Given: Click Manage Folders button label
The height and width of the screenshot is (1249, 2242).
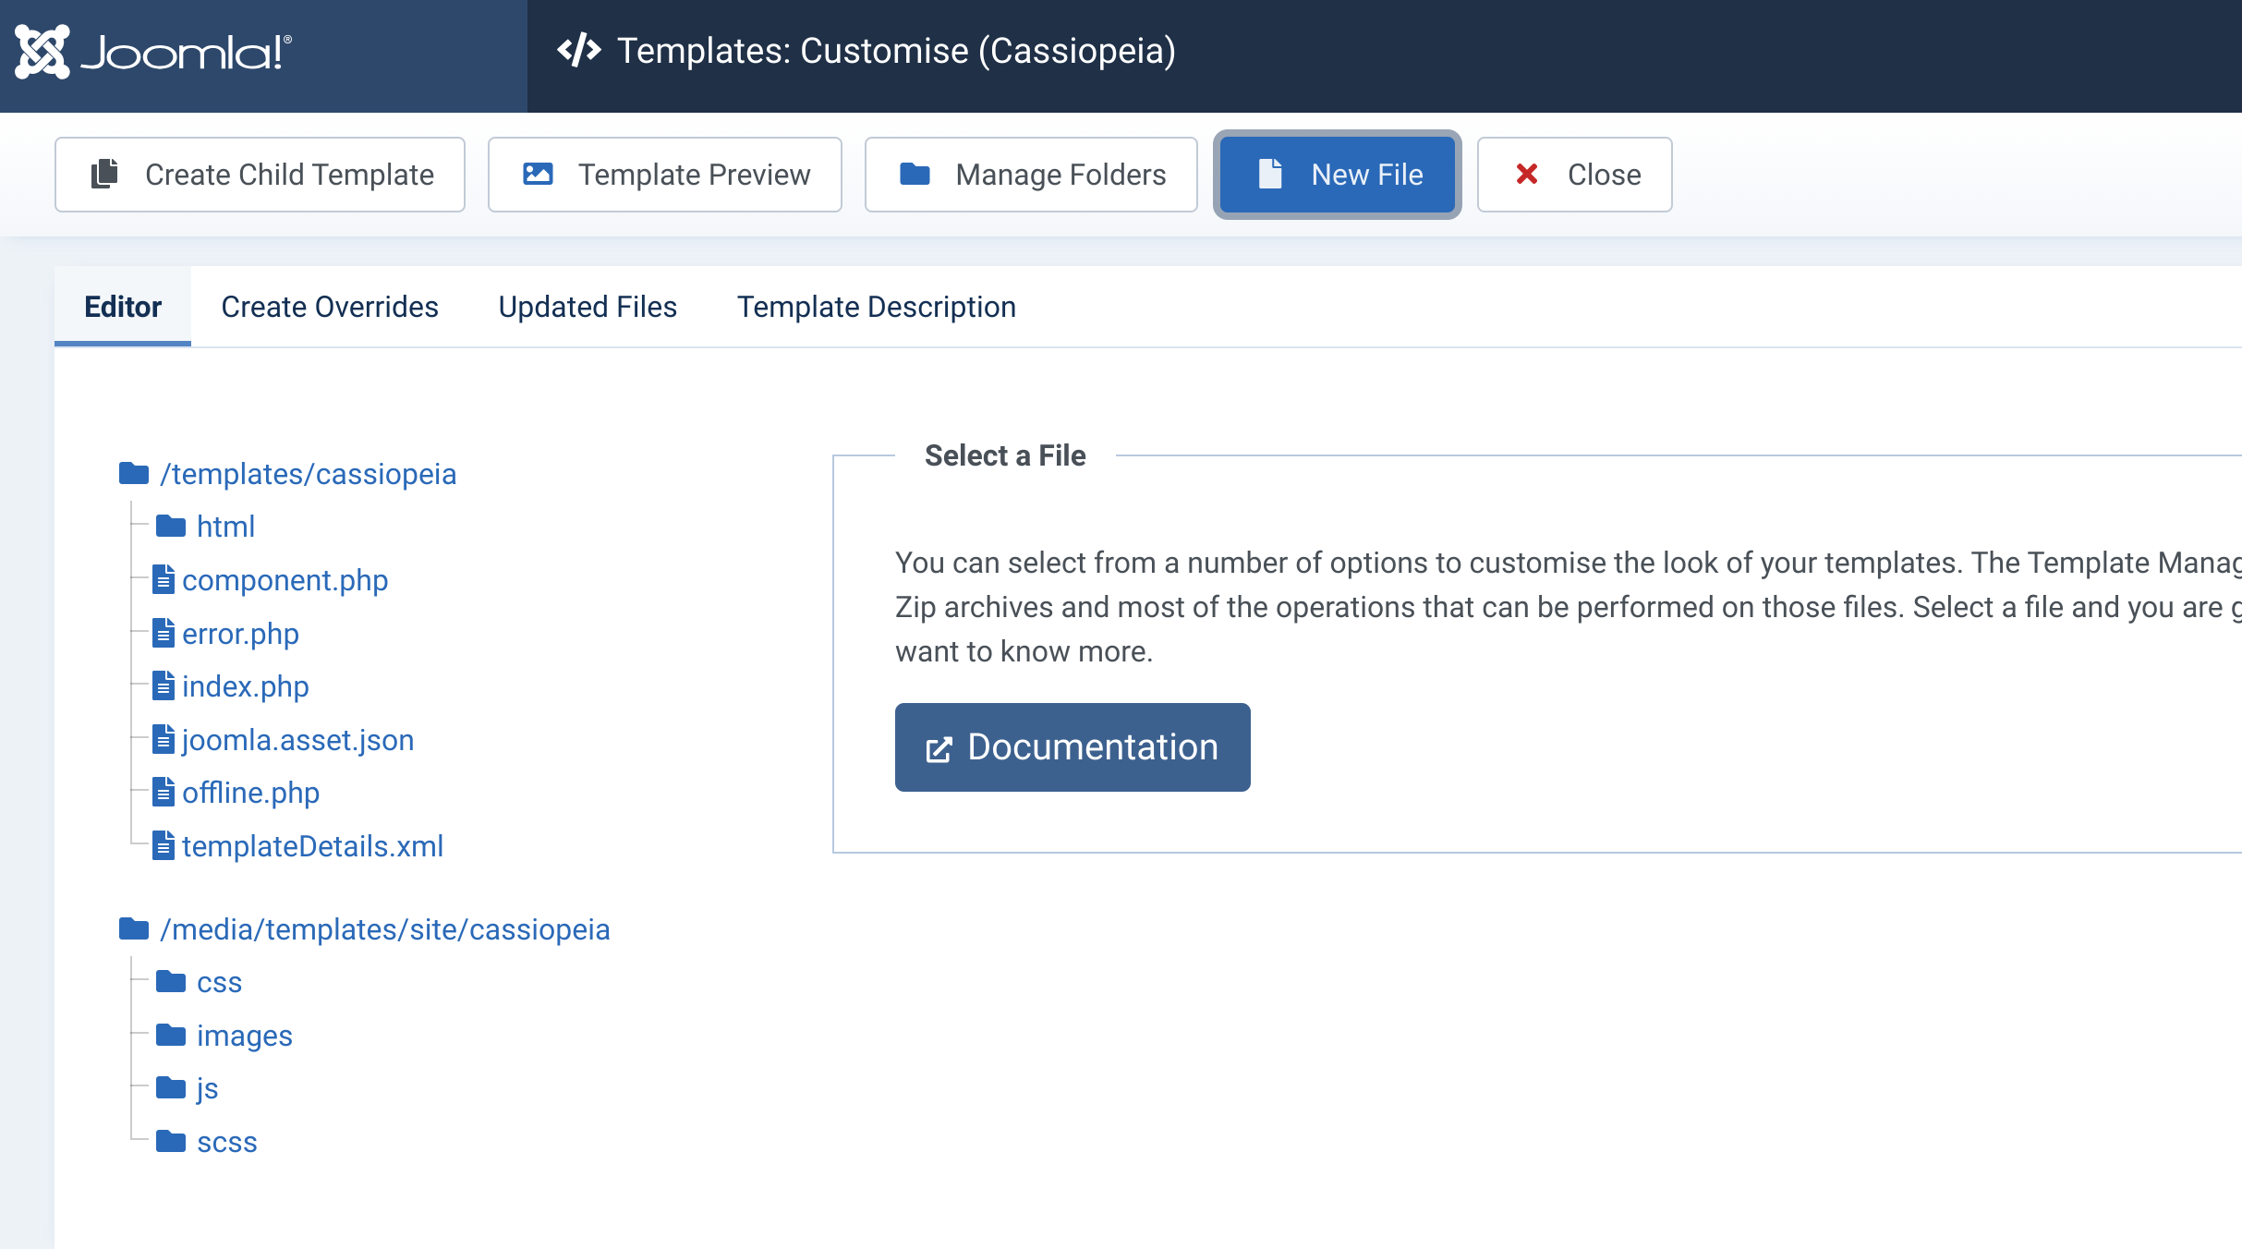Looking at the screenshot, I should pos(1061,175).
